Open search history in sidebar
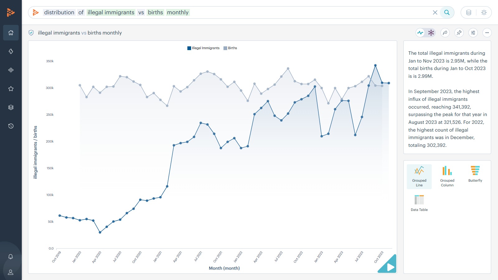The image size is (498, 280). pyautogui.click(x=11, y=126)
